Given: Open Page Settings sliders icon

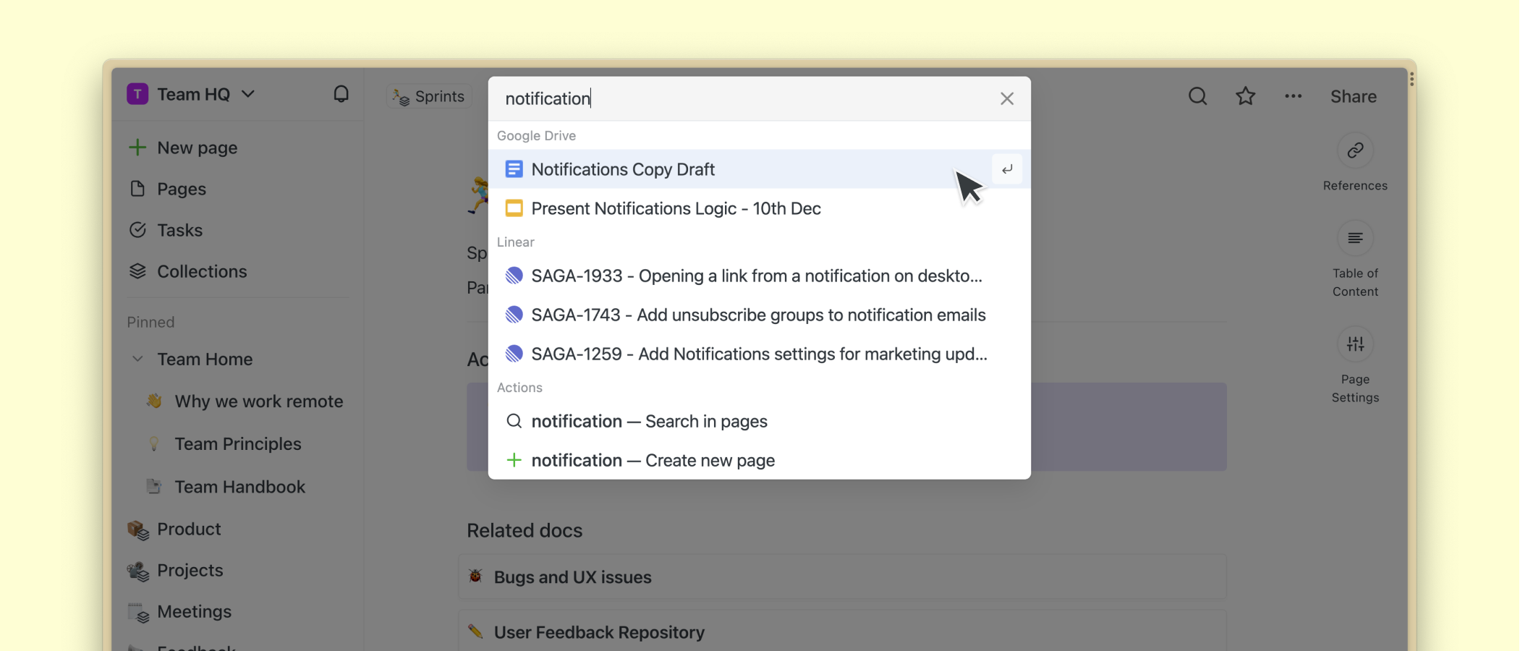Looking at the screenshot, I should 1355,344.
